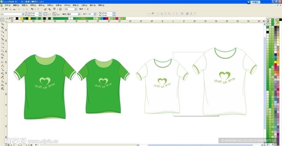282x146 pixels.
Task: Select the Connector tool in the toolbox
Action: (x=2, y=70)
